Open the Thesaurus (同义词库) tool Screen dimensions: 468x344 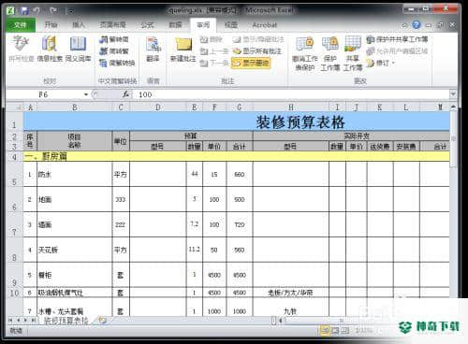(x=78, y=49)
